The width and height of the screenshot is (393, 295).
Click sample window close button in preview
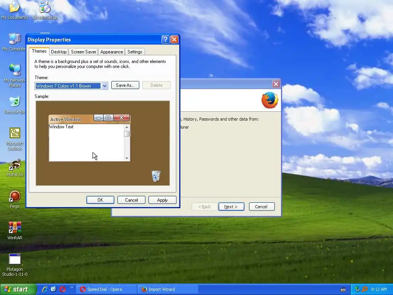(x=122, y=118)
